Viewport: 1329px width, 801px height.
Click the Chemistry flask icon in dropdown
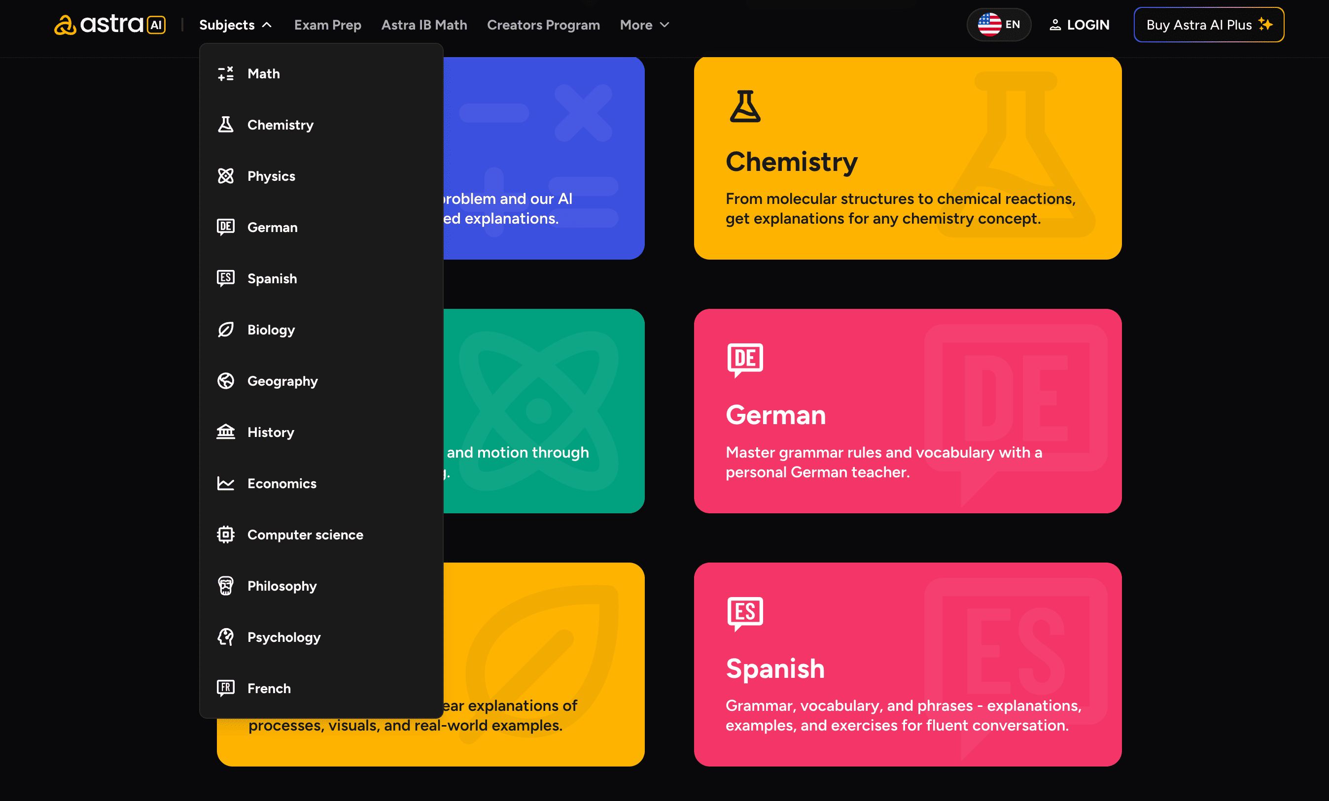225,125
